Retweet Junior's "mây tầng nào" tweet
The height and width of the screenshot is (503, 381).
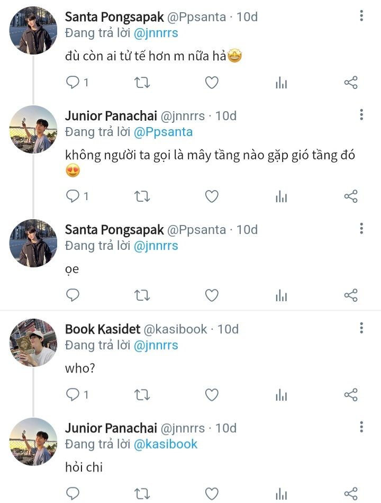coord(142,196)
